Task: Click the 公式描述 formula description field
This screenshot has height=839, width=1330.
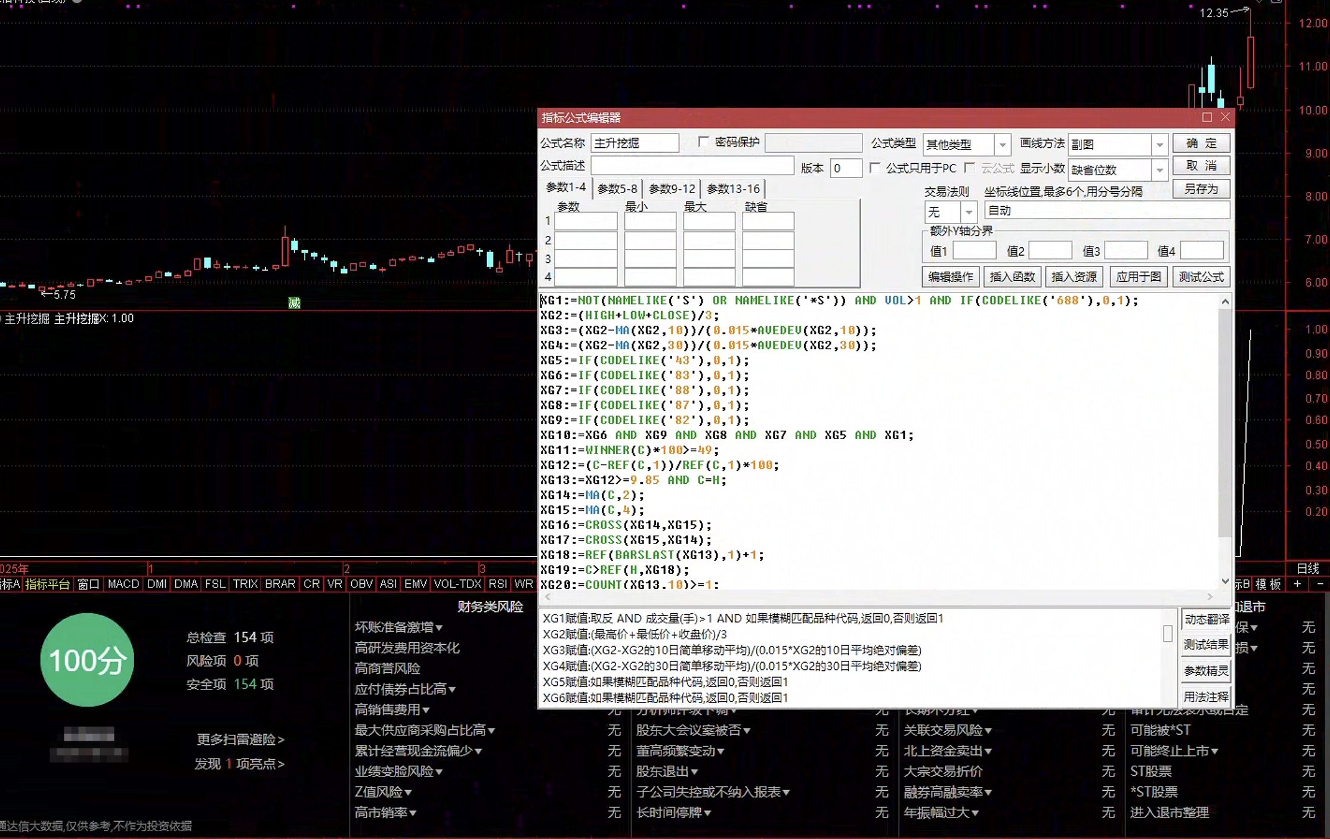Action: pyautogui.click(x=692, y=166)
